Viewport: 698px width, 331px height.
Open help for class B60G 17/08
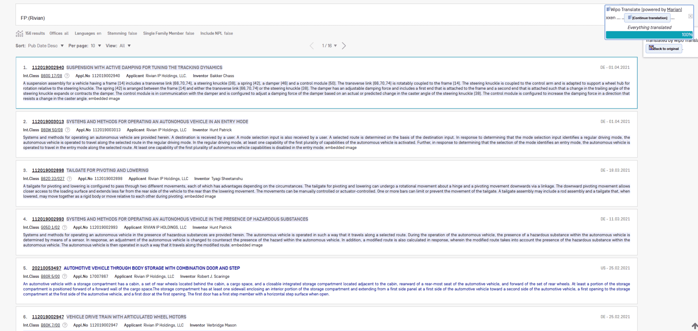tap(67, 76)
